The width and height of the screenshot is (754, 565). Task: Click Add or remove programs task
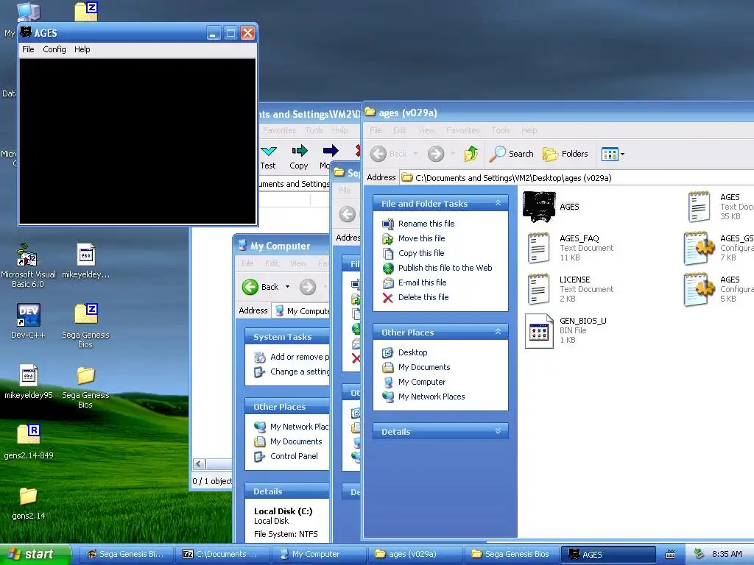point(299,357)
